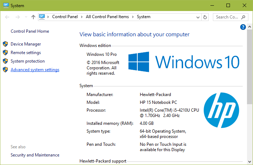Click the vertical scrollbar thumb
The width and height of the screenshot is (253, 165).
(249, 67)
